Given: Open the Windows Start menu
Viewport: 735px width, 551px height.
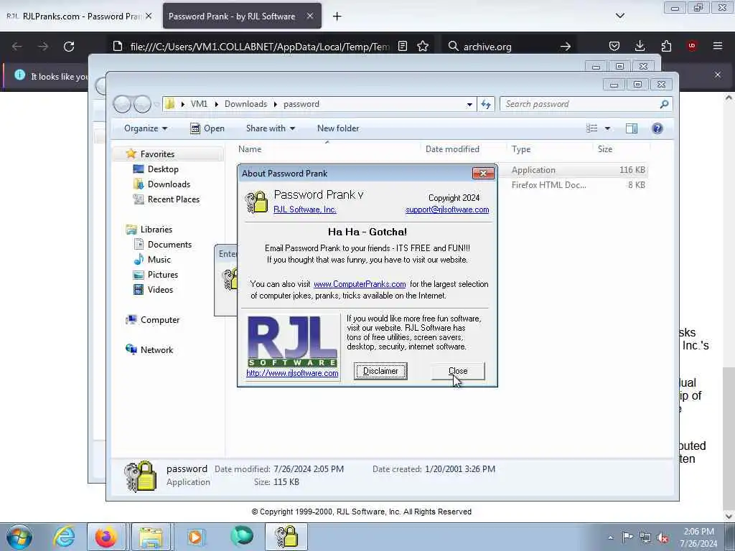Looking at the screenshot, I should [x=19, y=537].
